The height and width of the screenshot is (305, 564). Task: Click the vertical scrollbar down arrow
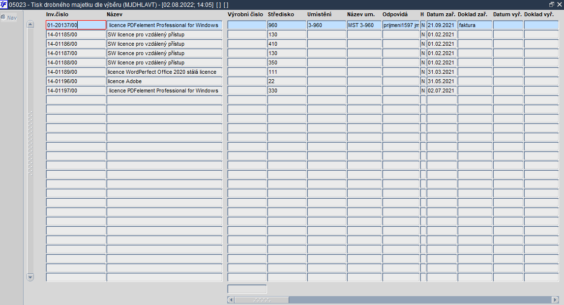click(30, 277)
